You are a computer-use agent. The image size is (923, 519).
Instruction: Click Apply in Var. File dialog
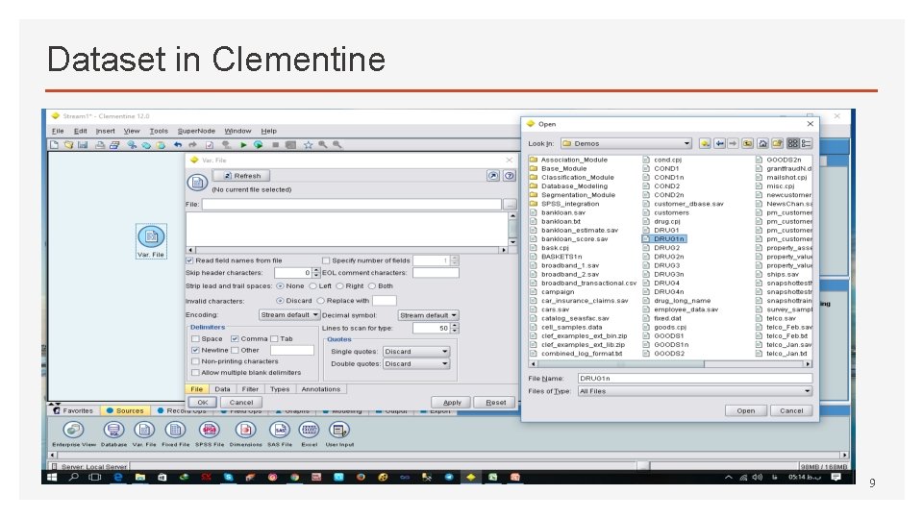coord(452,403)
